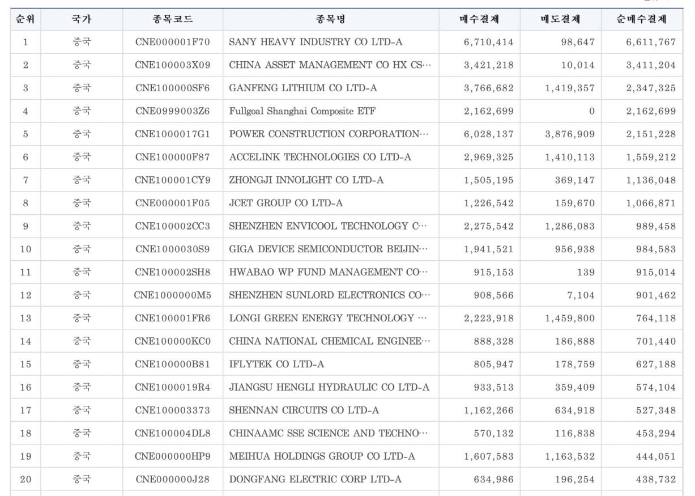
Task: Select code CNE000000J28
Action: (173, 478)
